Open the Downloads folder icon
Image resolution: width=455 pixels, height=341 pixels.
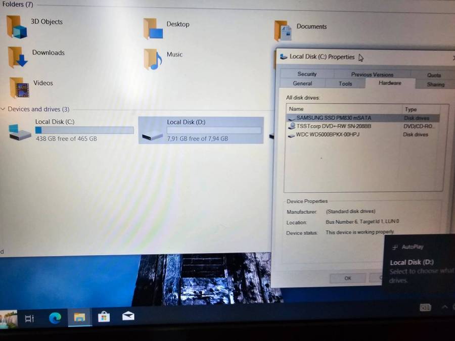click(x=17, y=57)
